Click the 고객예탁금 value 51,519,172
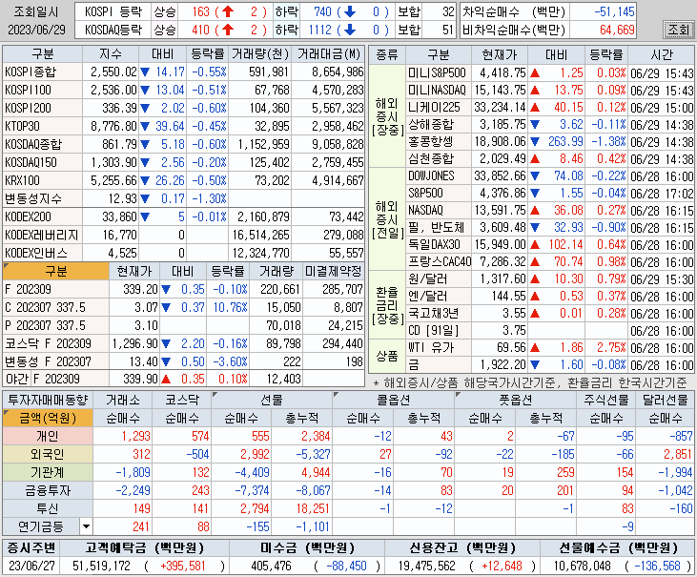This screenshot has width=697, height=577. click(x=101, y=566)
